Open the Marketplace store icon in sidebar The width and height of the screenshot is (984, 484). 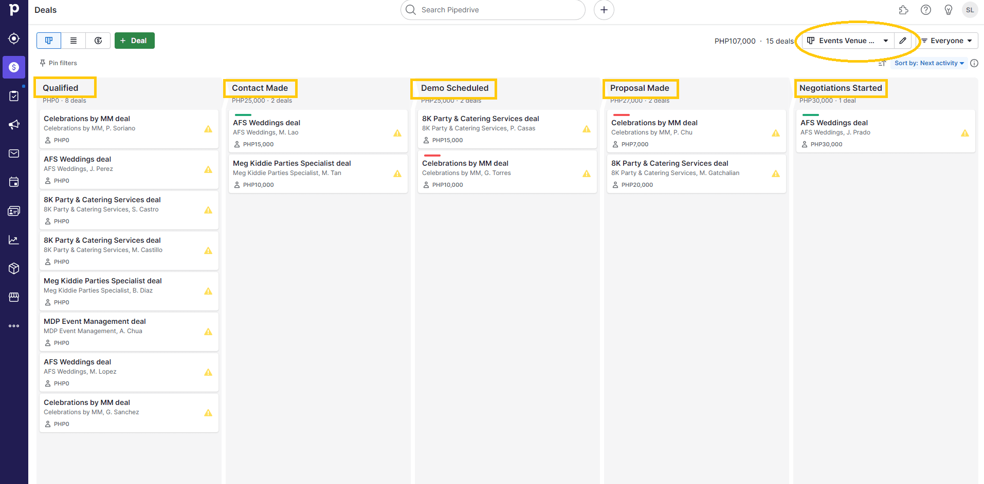14,297
